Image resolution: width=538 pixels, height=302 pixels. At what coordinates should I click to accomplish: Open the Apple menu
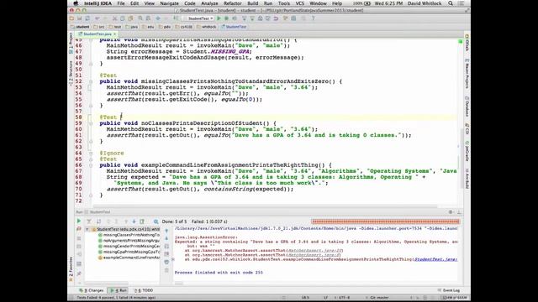click(76, 3)
